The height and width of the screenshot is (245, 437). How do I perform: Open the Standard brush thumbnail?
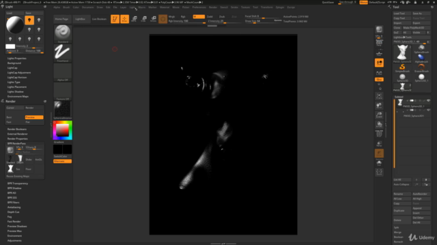point(62,34)
